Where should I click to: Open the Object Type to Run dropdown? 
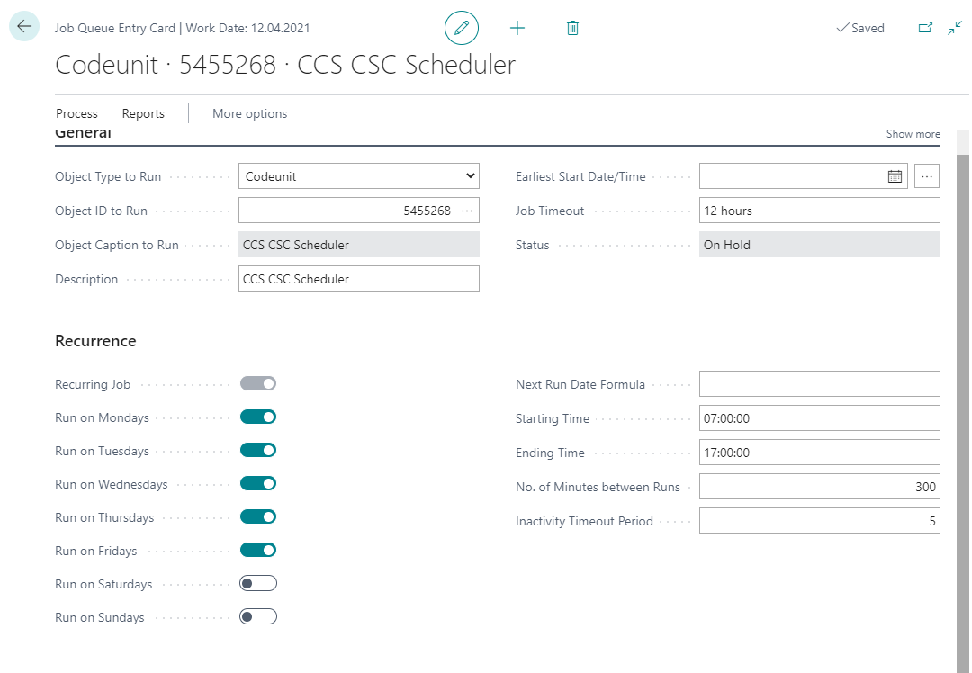pyautogui.click(x=359, y=176)
